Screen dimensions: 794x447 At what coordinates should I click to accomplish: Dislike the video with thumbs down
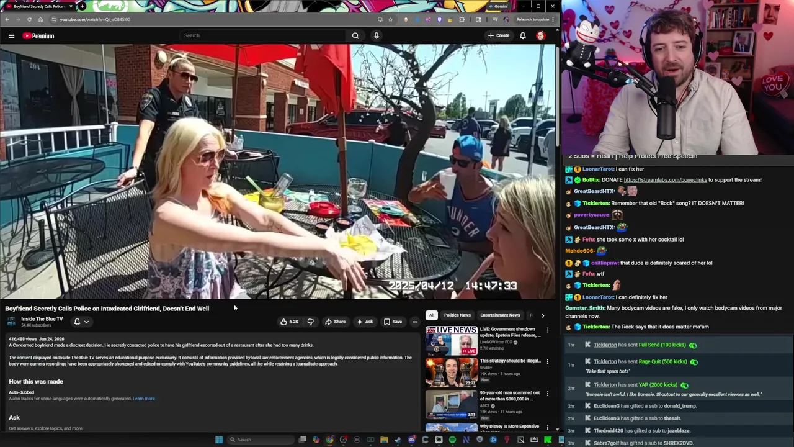coord(311,322)
